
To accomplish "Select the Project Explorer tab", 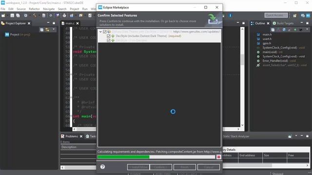I will [16, 23].
